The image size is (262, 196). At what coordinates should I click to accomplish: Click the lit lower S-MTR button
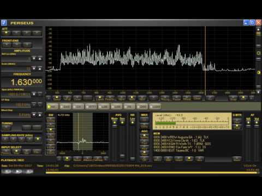[x=237, y=126]
